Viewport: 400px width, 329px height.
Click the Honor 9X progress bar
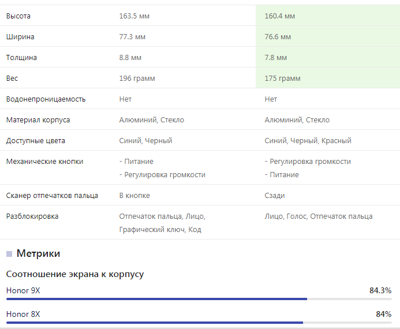[x=199, y=299]
